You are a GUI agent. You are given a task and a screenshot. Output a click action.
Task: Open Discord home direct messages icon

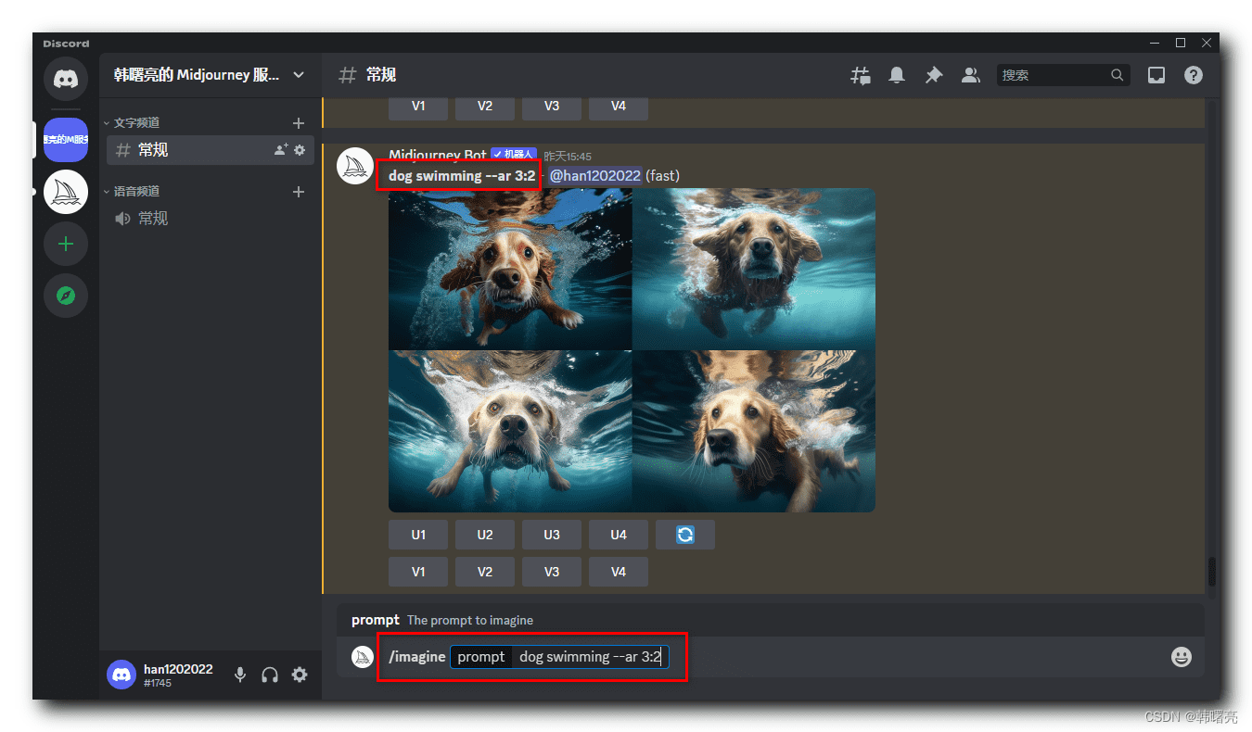tap(66, 79)
